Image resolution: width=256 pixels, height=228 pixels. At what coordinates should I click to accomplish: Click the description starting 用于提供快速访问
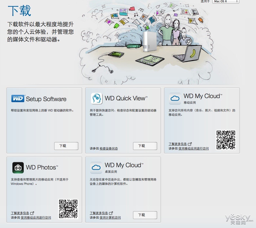(x=123, y=112)
